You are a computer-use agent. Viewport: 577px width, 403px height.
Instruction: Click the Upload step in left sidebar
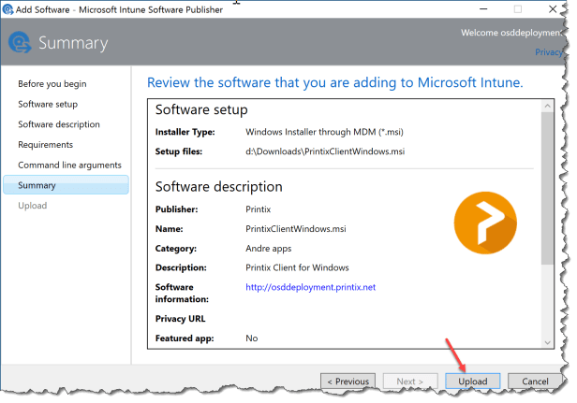coord(32,206)
